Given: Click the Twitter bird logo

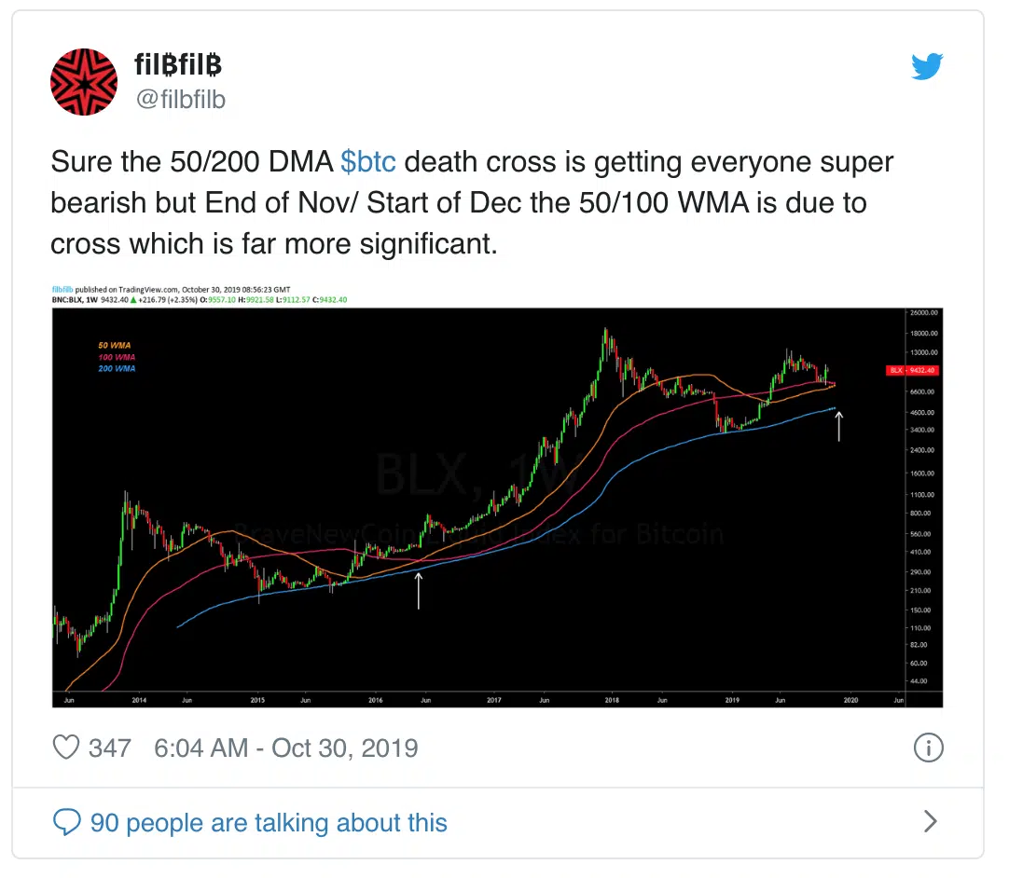Looking at the screenshot, I should click(x=927, y=66).
